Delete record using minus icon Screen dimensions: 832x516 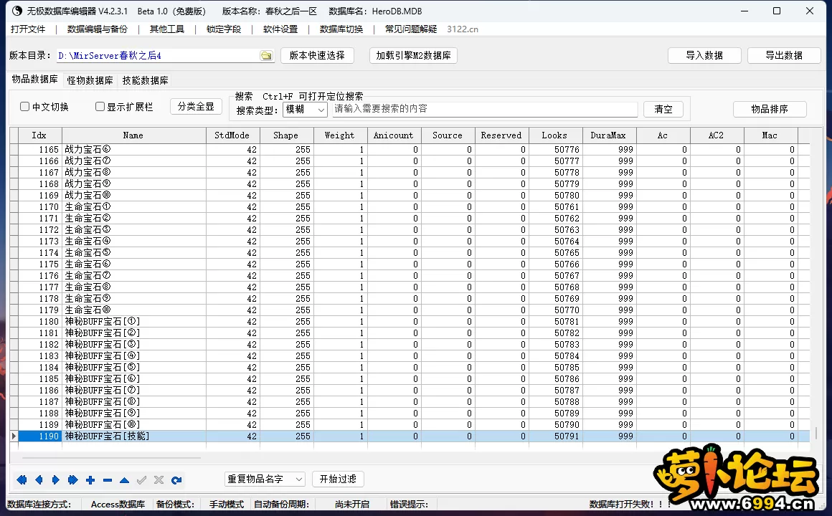[x=108, y=480]
